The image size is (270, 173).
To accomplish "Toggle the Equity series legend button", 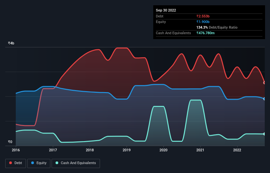I will [x=39, y=163].
